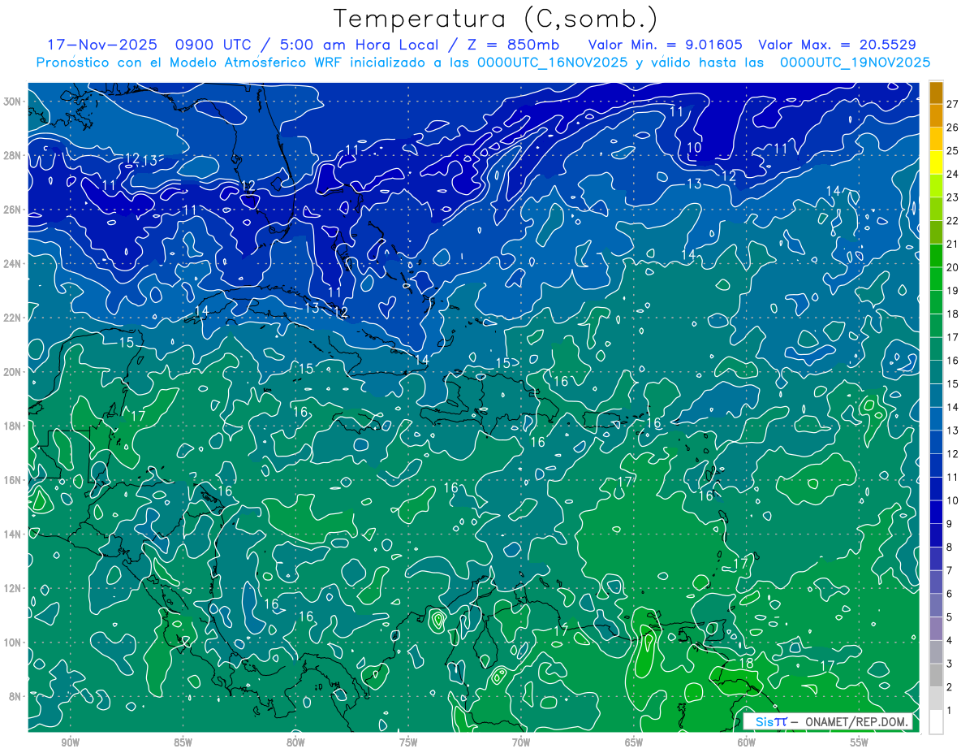The width and height of the screenshot is (974, 753).
Task: Click the '60W' longitude axis label
Action: (747, 742)
